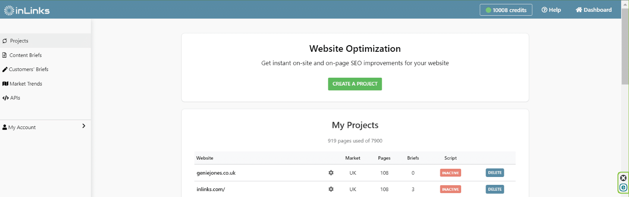629x197 pixels.
Task: Click the Help question mark icon
Action: point(544,10)
